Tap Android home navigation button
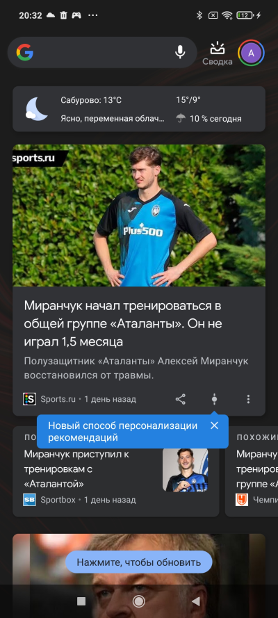 click(138, 601)
